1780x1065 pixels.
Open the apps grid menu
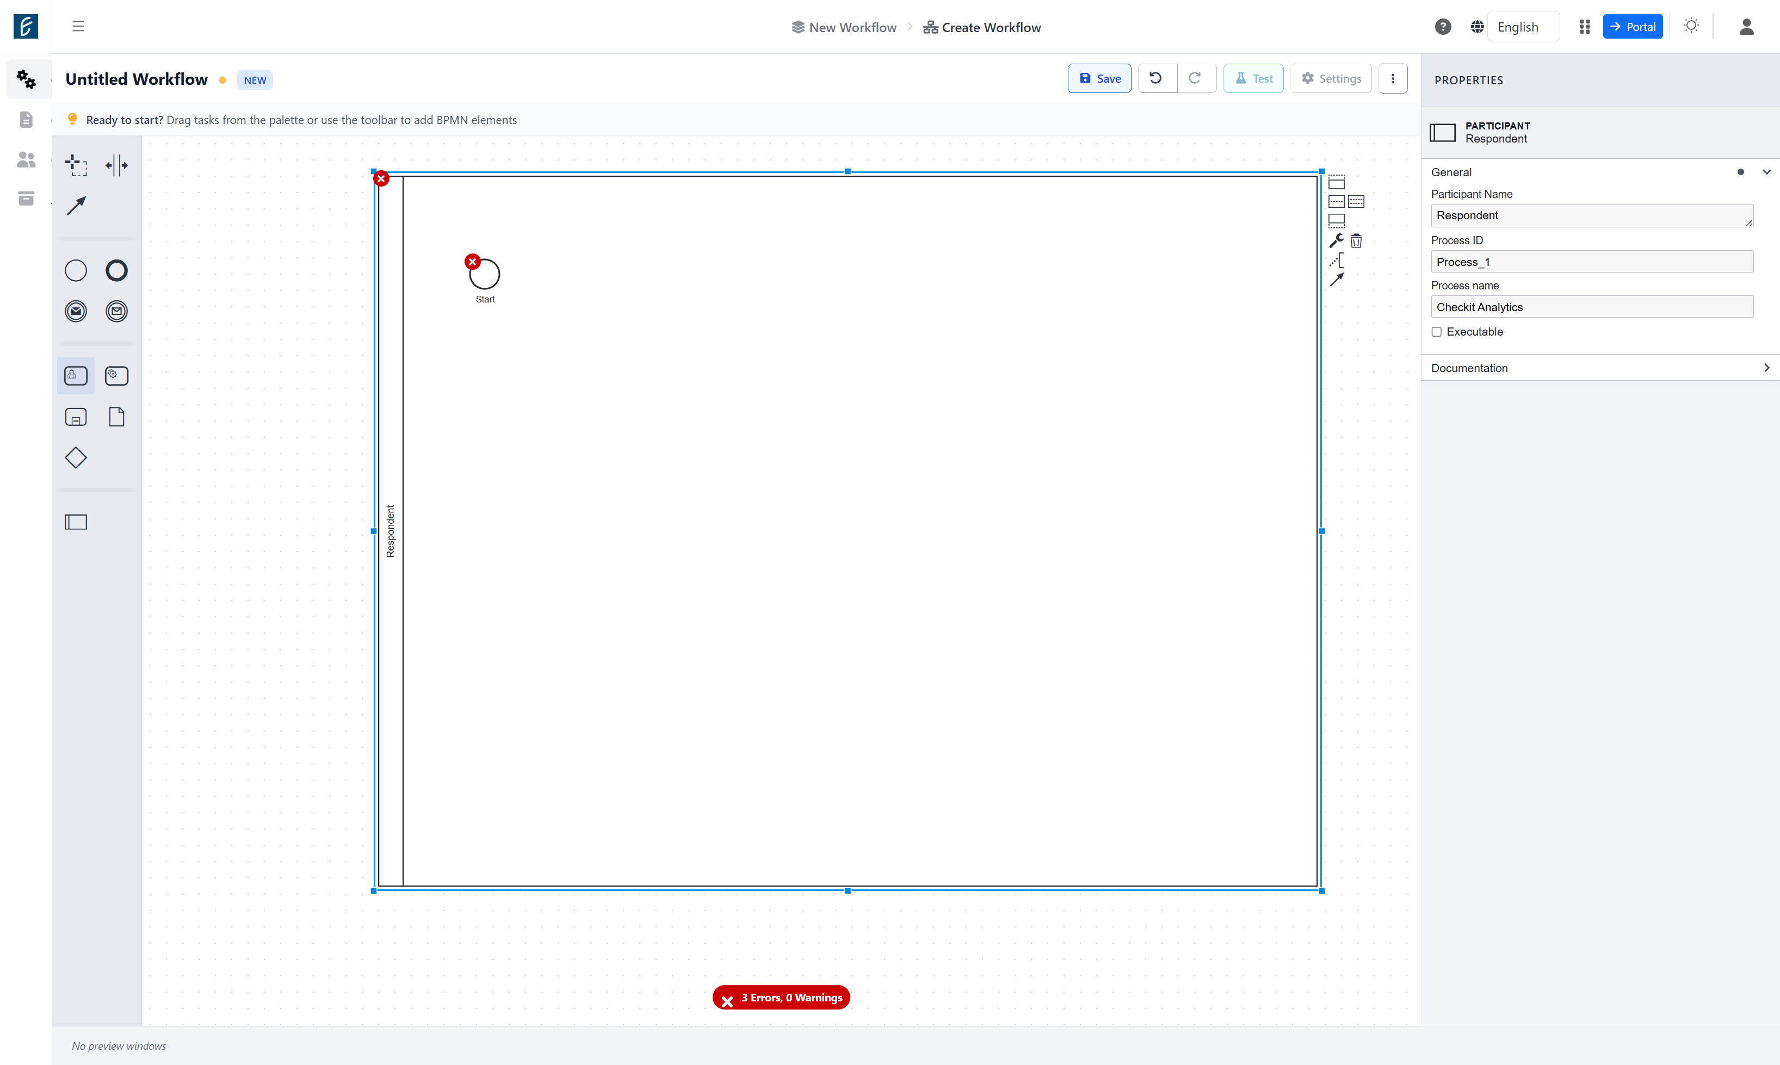pyautogui.click(x=1585, y=27)
